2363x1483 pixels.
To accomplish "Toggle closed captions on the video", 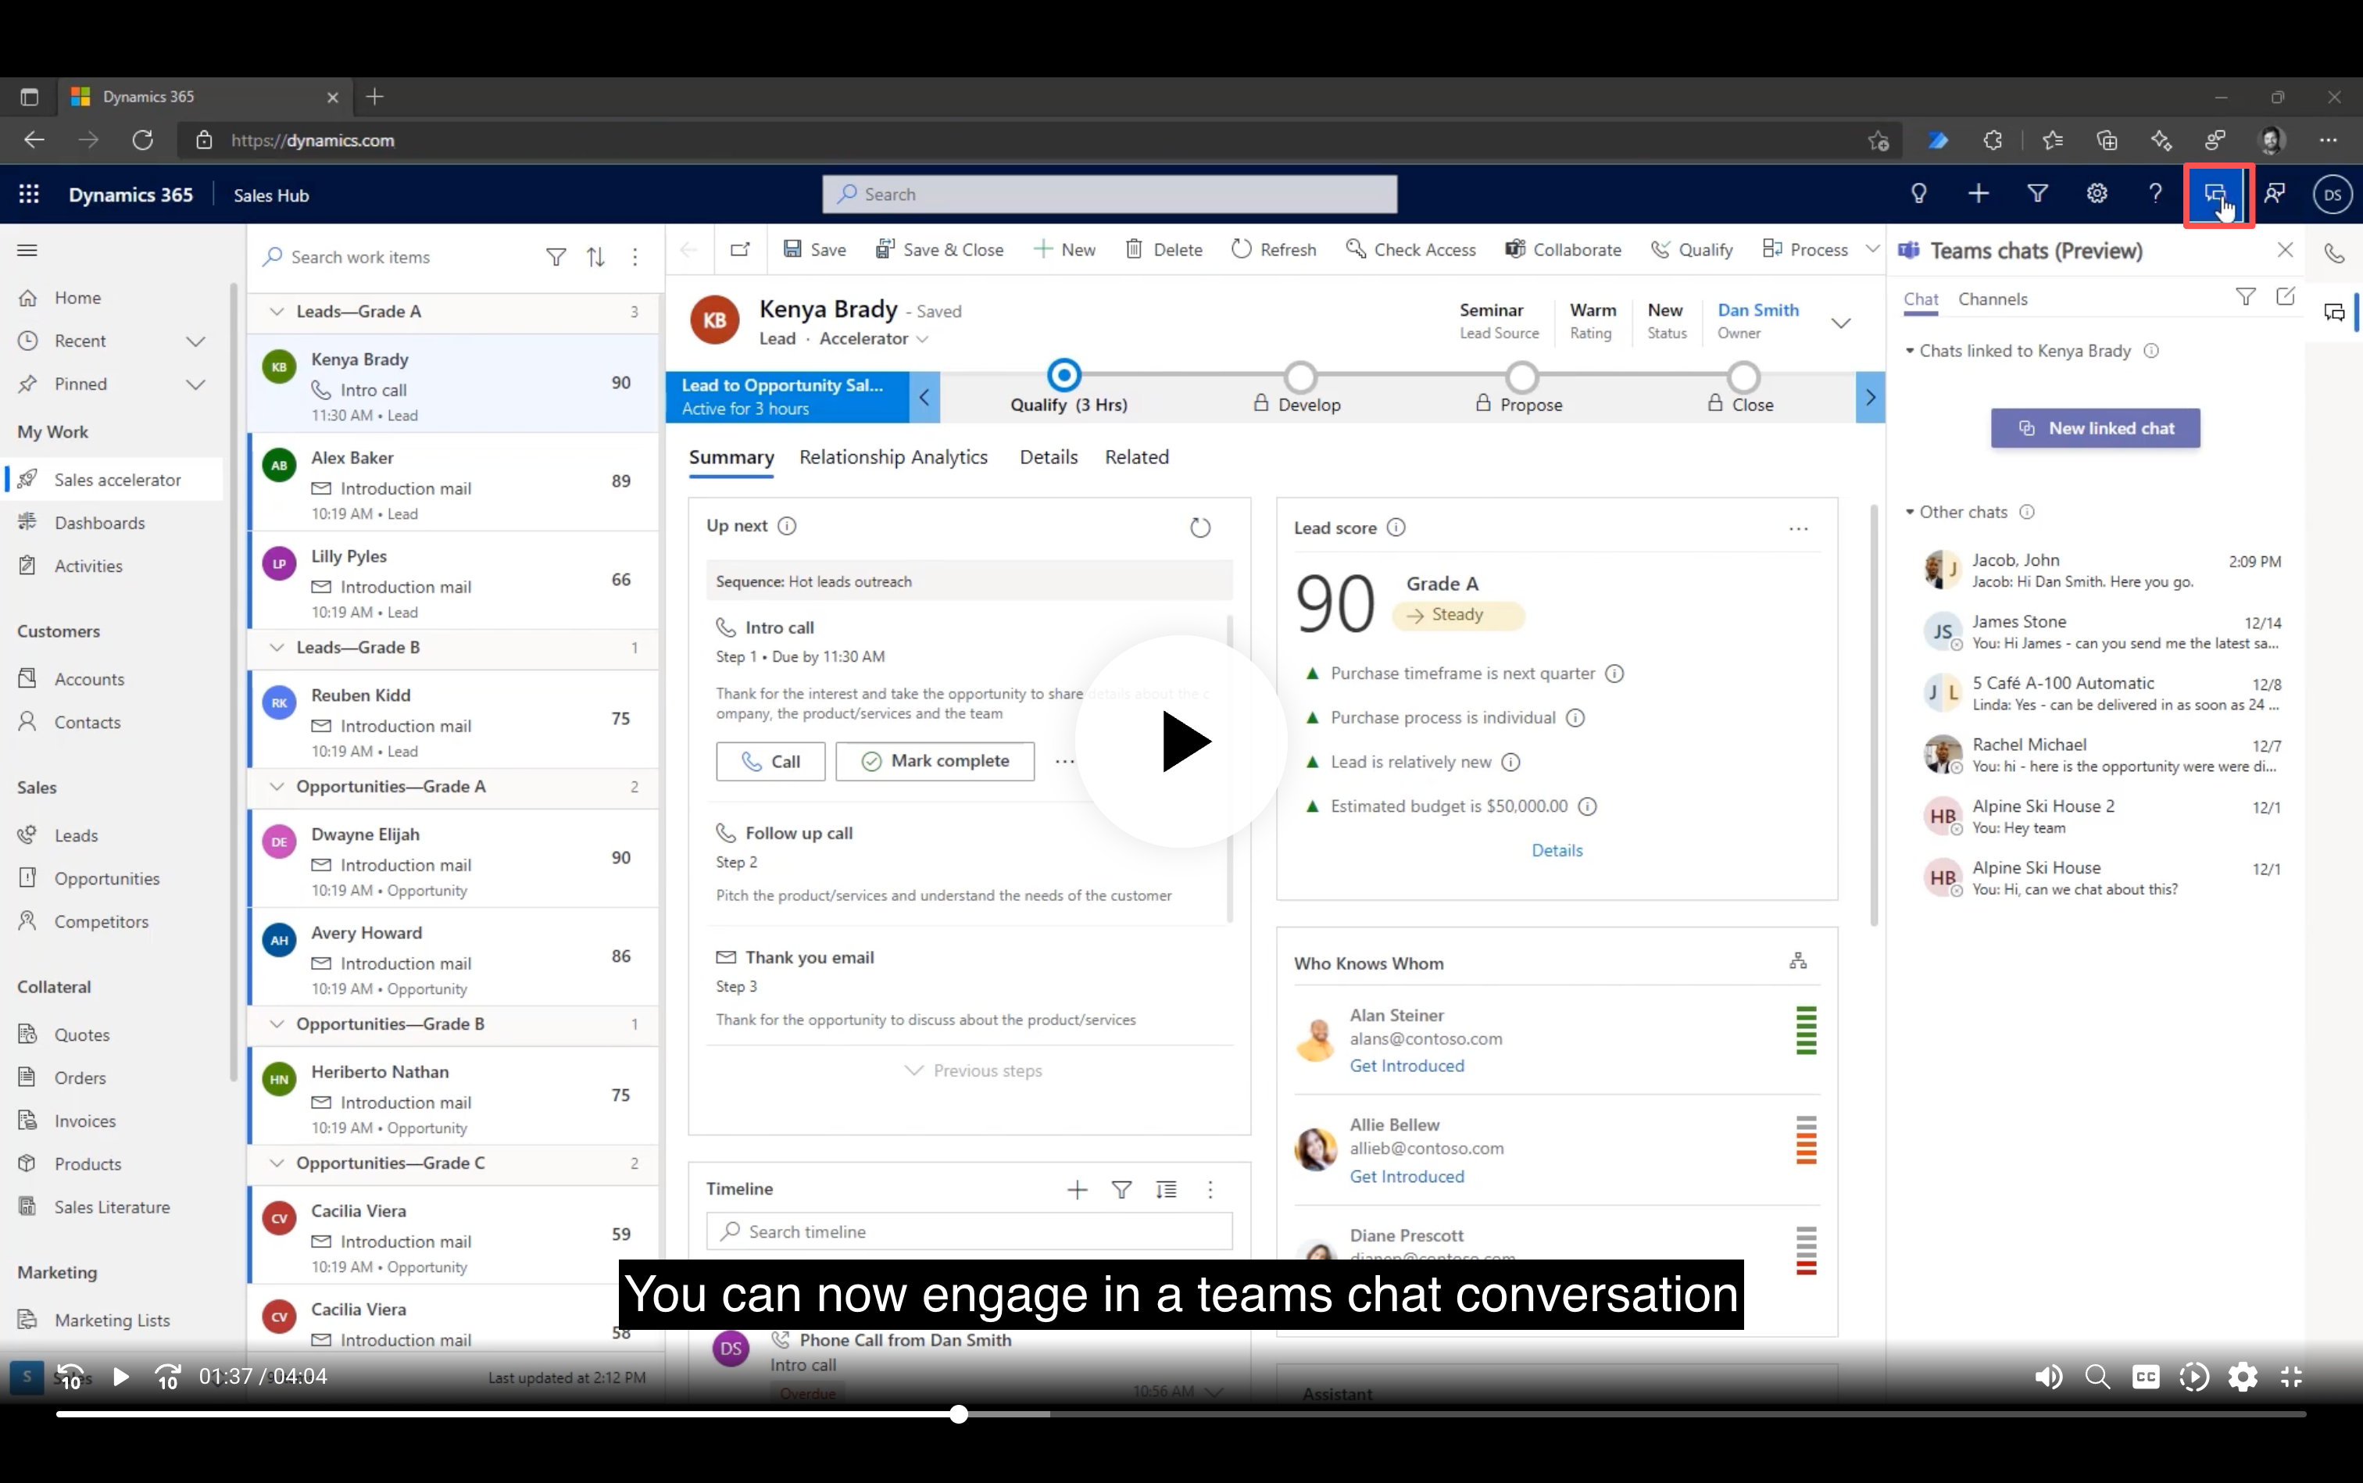I will click(x=2145, y=1377).
